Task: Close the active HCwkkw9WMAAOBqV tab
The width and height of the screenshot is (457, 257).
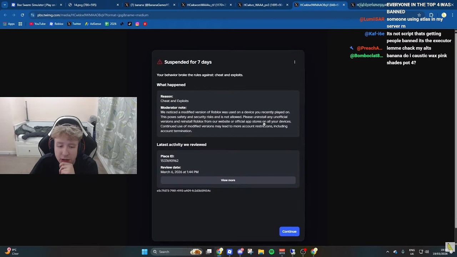Action: (344, 5)
